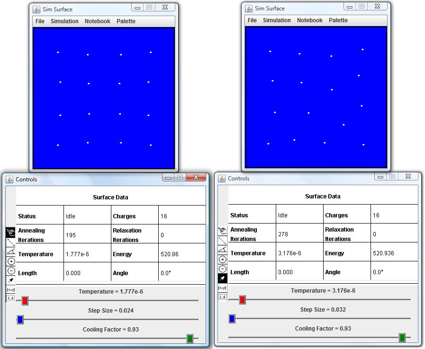Click the 'Temperature = 1.777e-6' slider label

click(110, 292)
